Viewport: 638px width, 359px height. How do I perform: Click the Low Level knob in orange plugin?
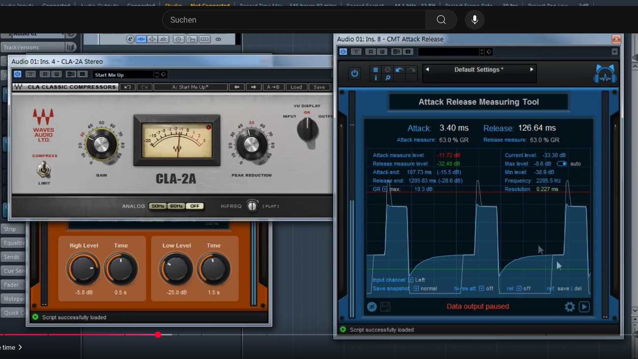pyautogui.click(x=176, y=269)
